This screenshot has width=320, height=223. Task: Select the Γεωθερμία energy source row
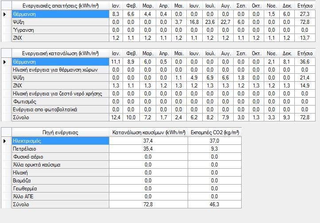click(127, 189)
